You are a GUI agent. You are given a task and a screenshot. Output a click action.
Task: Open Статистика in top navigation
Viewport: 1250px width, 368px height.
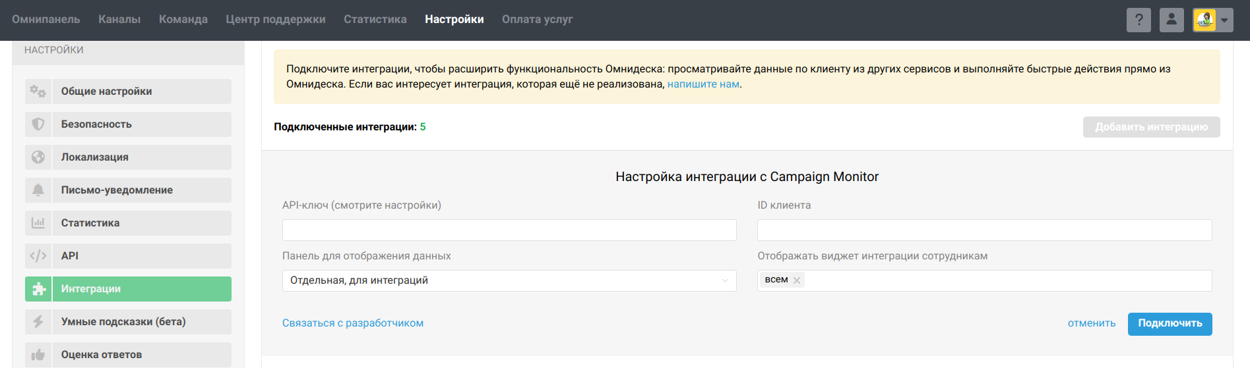(x=375, y=20)
